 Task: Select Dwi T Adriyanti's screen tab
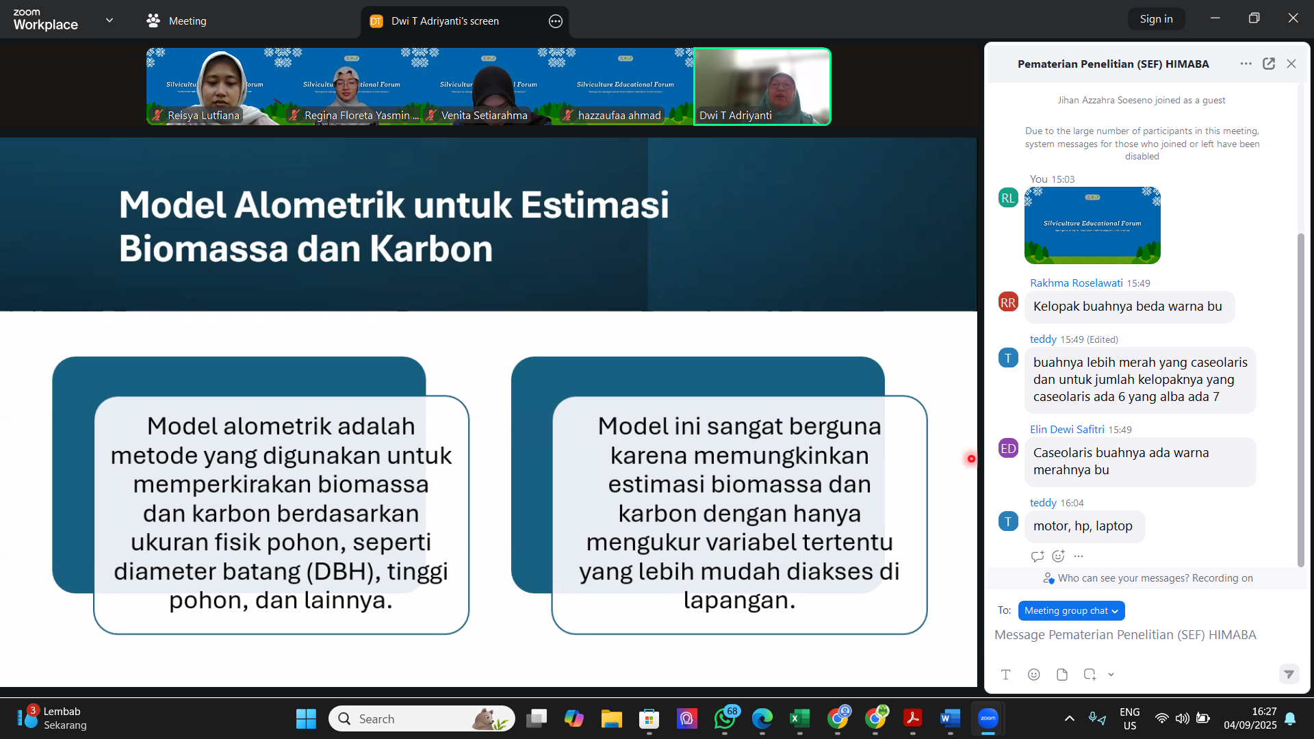[x=445, y=21]
